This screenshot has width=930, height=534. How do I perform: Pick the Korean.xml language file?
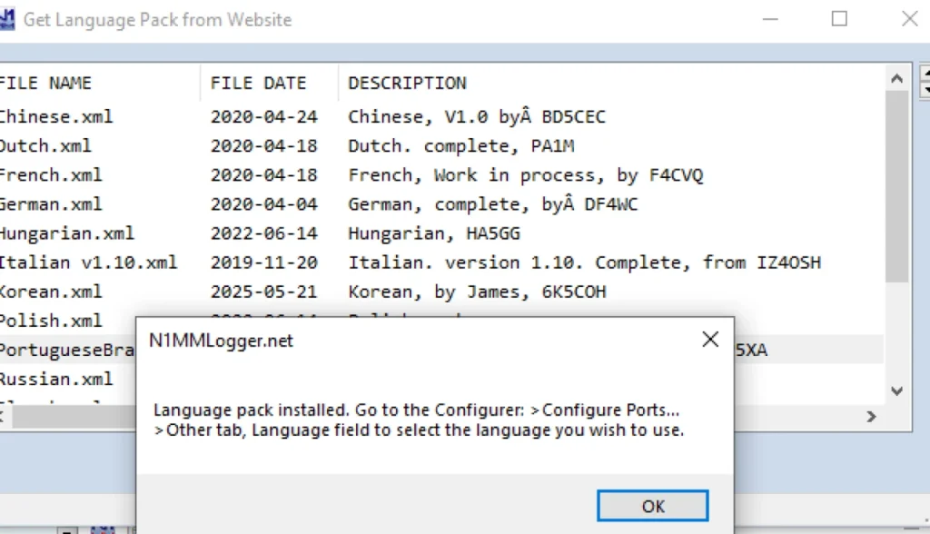pos(51,292)
